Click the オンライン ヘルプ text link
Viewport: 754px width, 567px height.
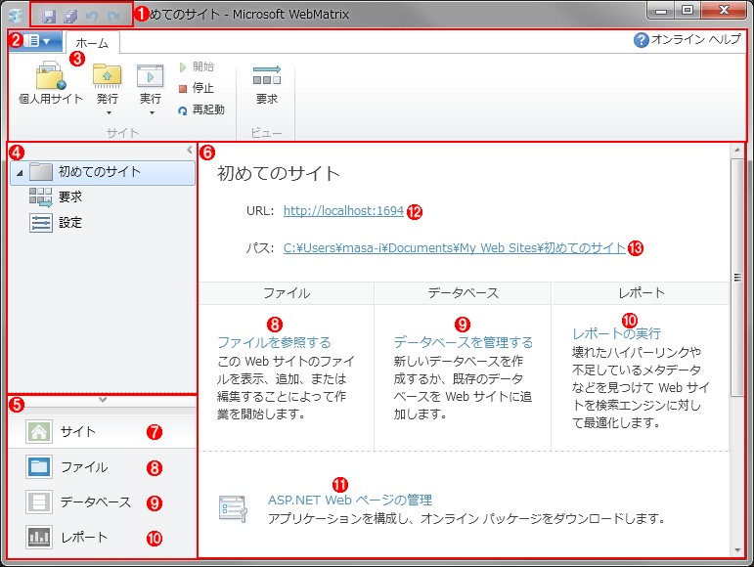[696, 39]
